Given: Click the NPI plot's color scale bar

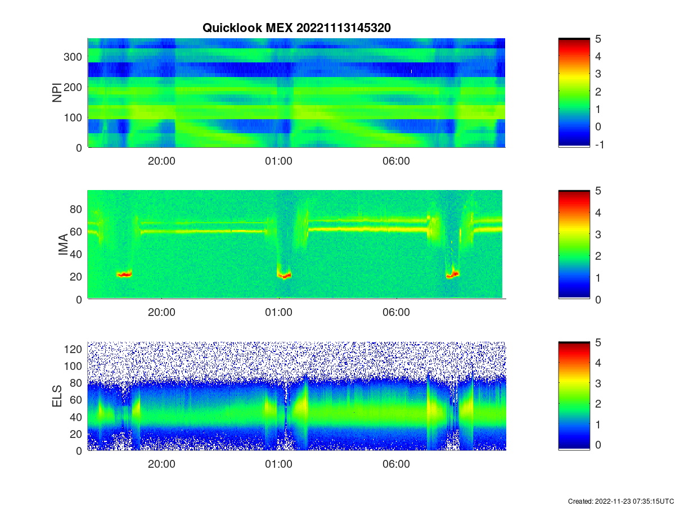Looking at the screenshot, I should tap(574, 93).
